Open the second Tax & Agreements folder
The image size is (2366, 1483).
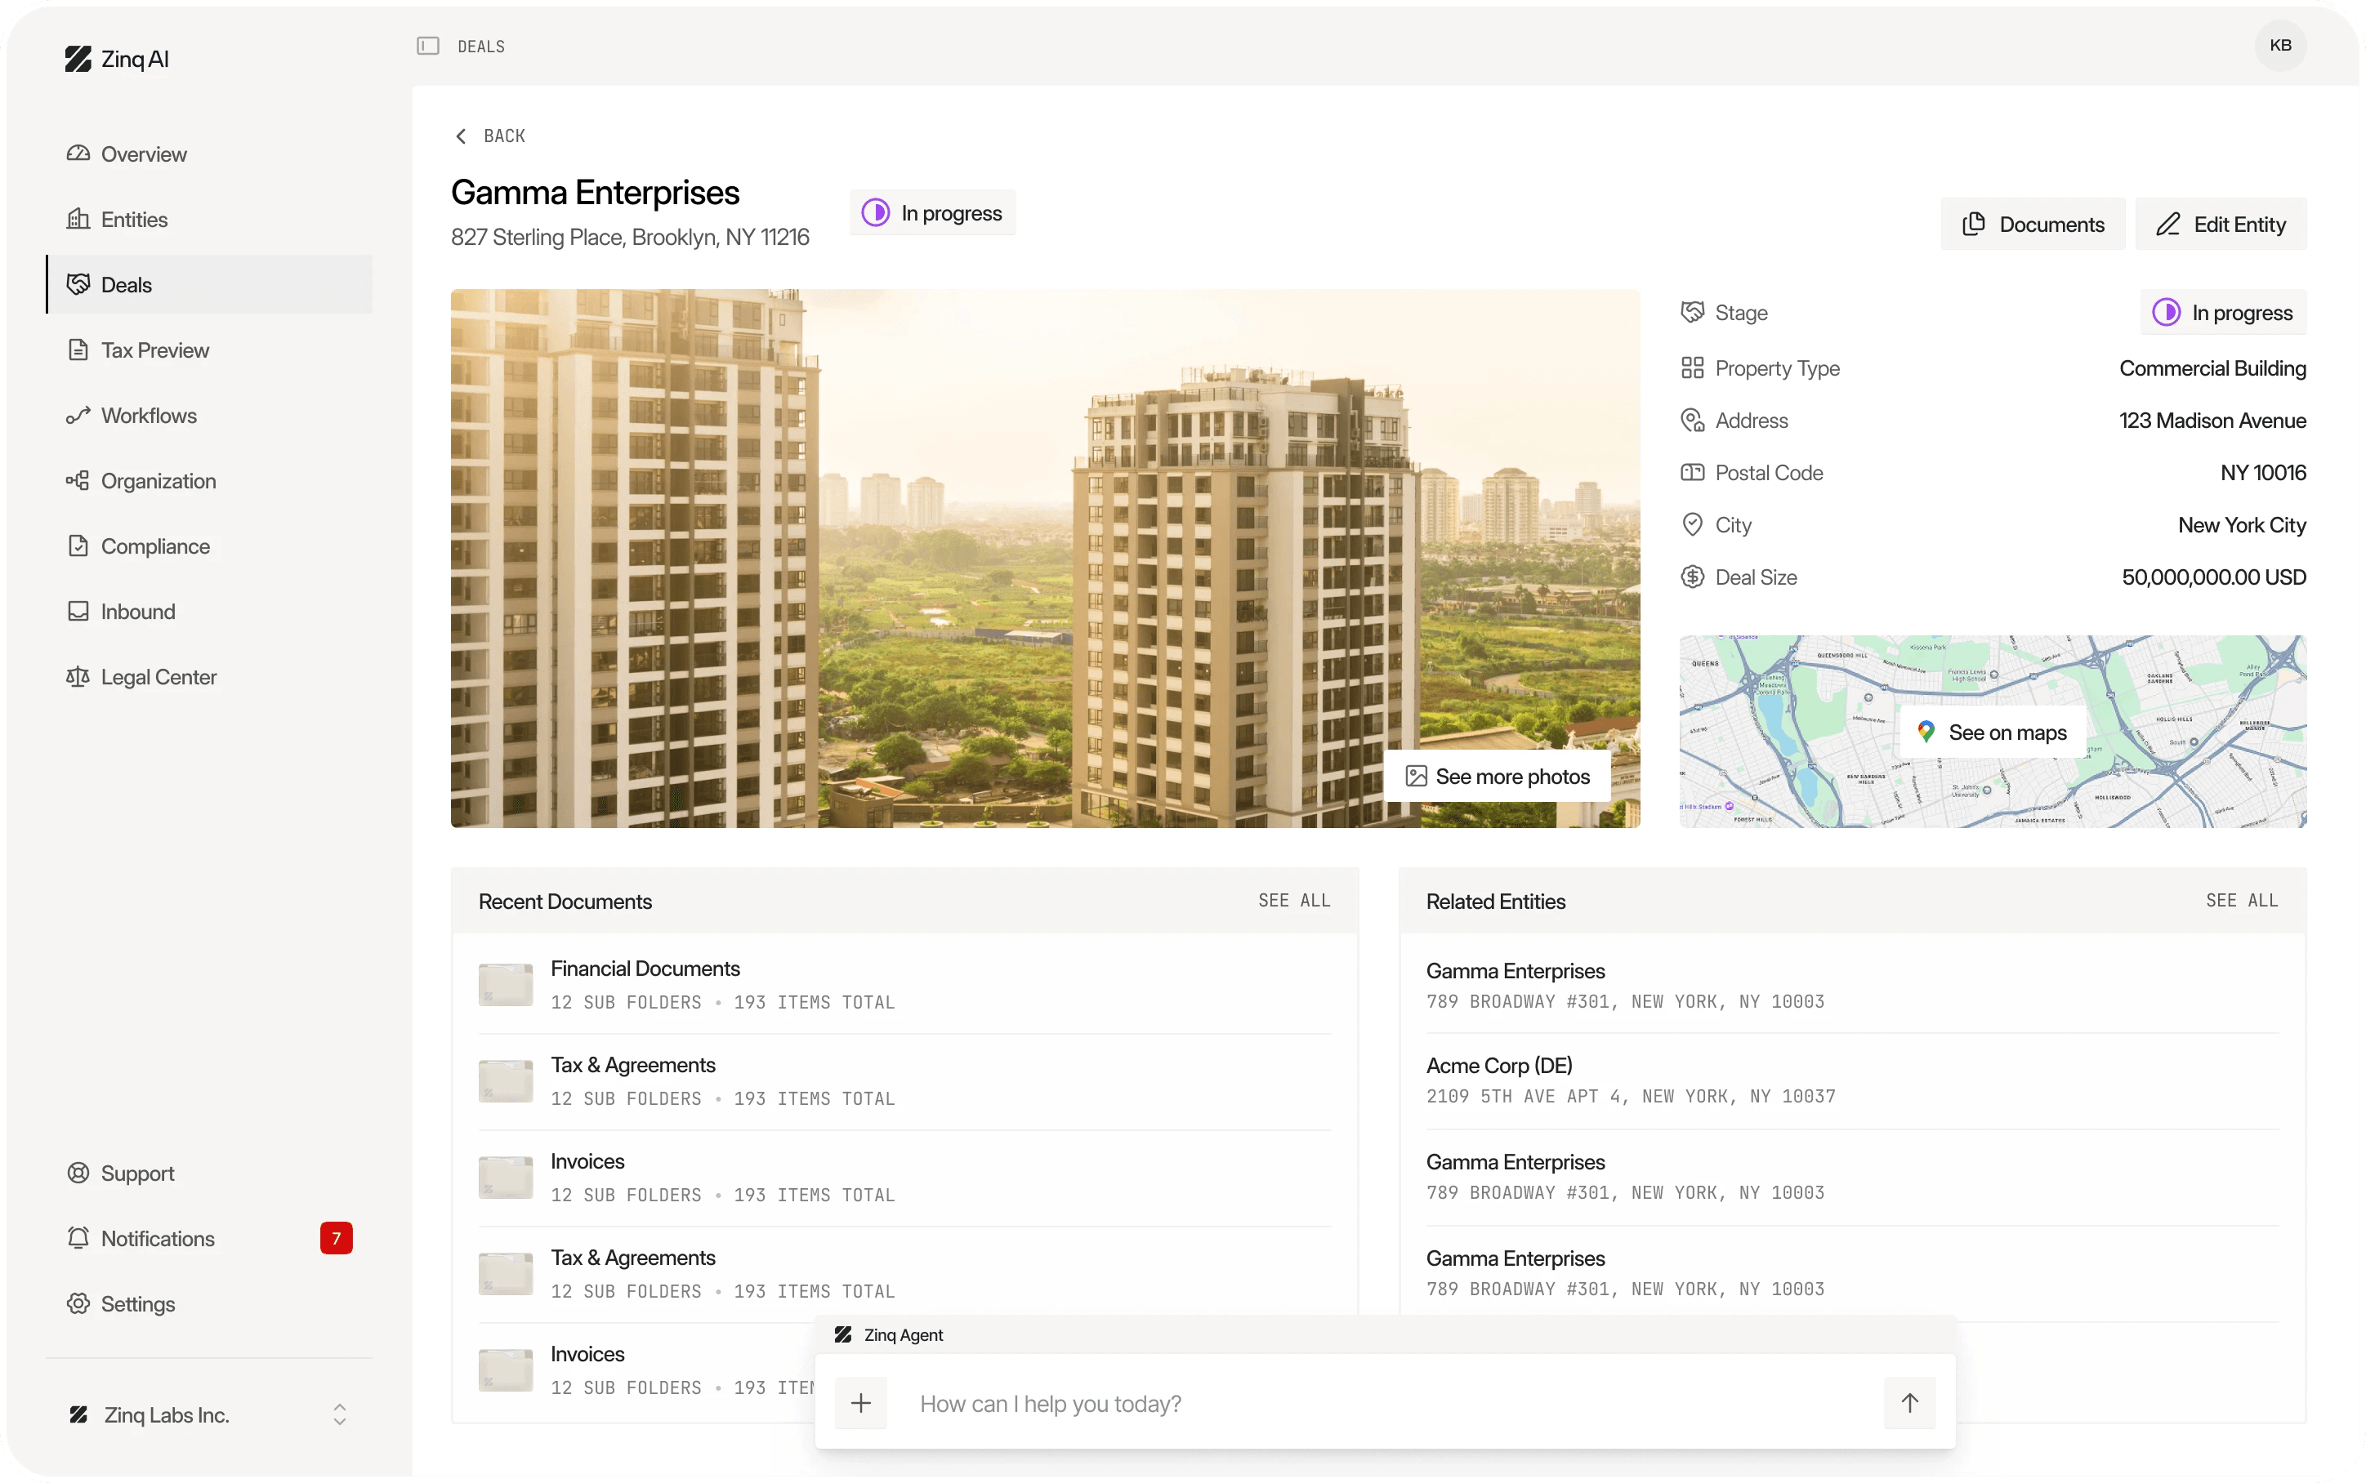coord(904,1273)
